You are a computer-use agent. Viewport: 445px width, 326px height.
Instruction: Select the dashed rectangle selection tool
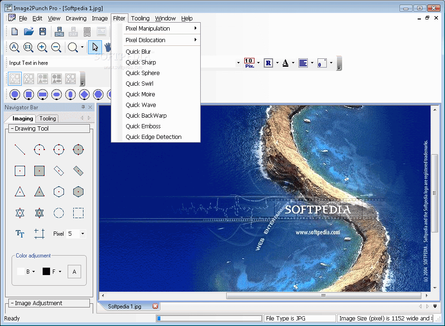[x=78, y=213]
